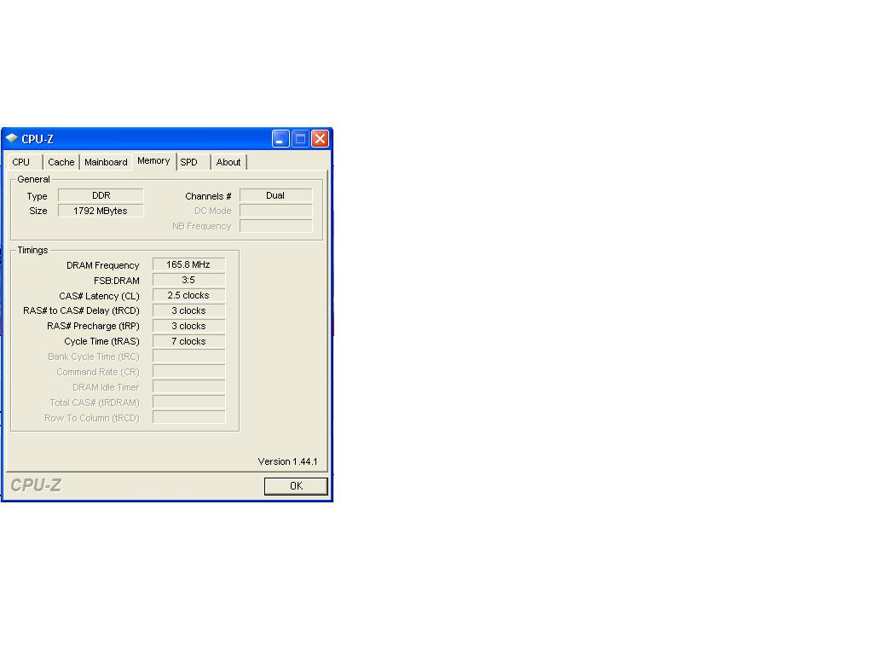The image size is (873, 655).
Task: Open the SPD tab
Action: tap(192, 162)
